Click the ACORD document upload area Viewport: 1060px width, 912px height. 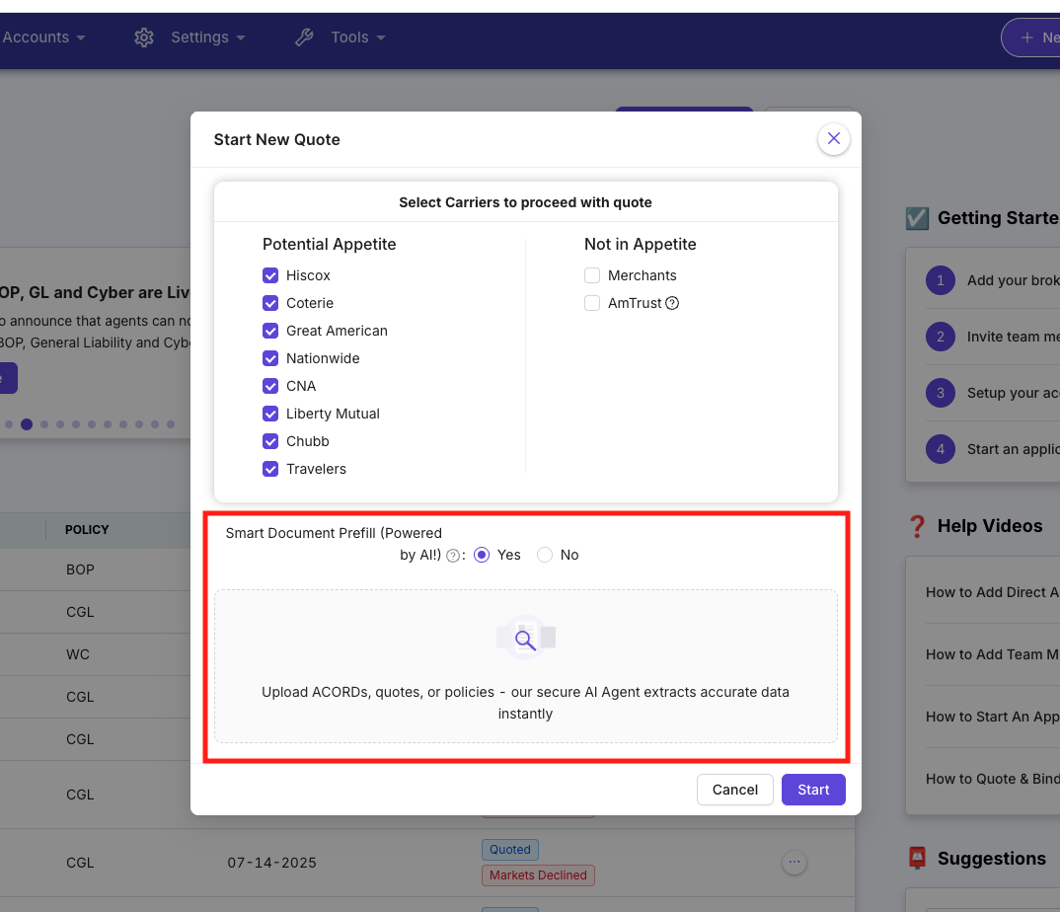pos(525,668)
